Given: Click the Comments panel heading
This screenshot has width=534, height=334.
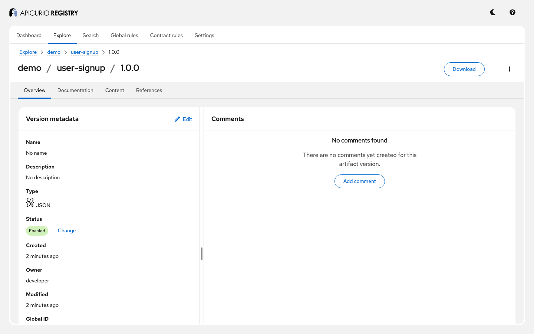Looking at the screenshot, I should tap(228, 119).
